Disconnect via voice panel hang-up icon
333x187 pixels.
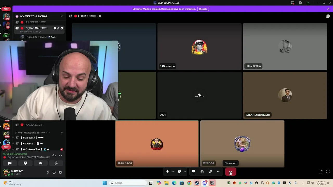pos(60,156)
